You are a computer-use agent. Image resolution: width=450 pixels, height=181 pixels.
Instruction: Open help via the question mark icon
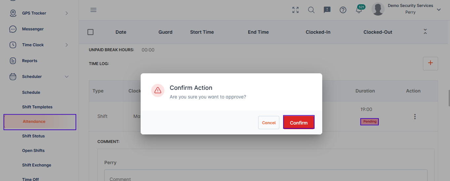tap(343, 10)
